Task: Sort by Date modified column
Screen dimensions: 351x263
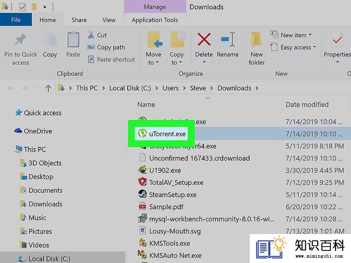Action: pos(307,104)
